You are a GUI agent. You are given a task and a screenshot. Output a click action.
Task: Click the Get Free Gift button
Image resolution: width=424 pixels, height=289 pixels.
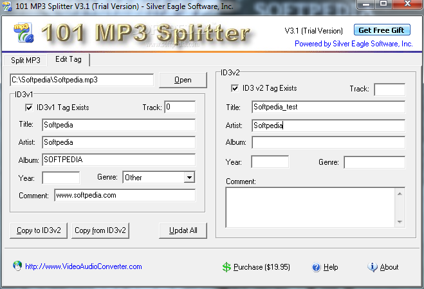coord(382,30)
